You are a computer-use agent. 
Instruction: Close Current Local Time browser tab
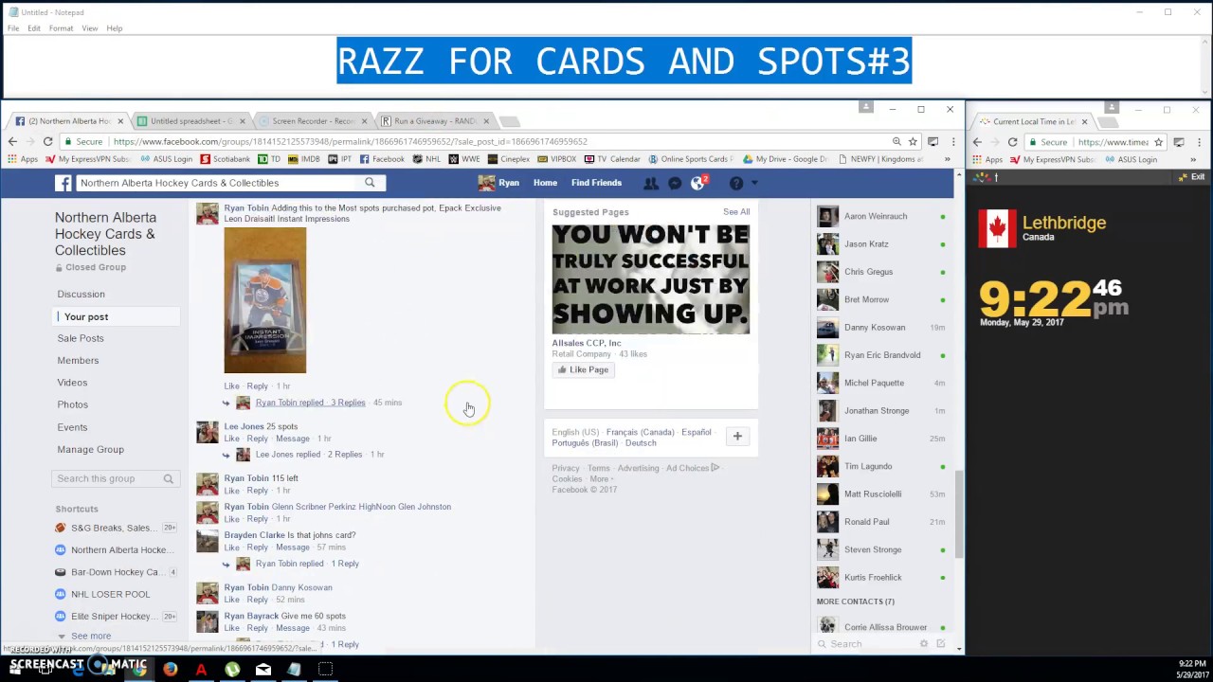point(1084,121)
